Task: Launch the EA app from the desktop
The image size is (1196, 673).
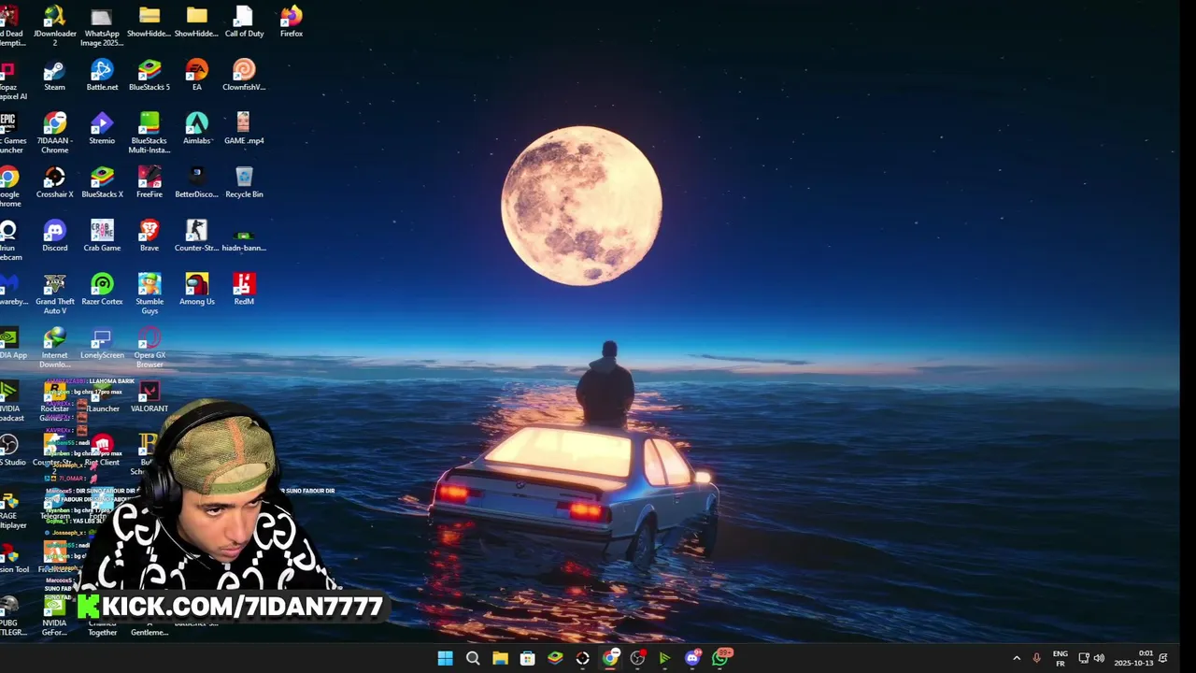Action: coord(196,75)
